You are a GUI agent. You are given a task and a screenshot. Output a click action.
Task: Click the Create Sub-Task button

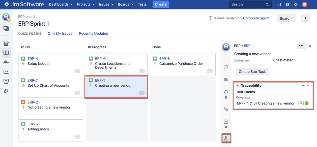tap(252, 72)
